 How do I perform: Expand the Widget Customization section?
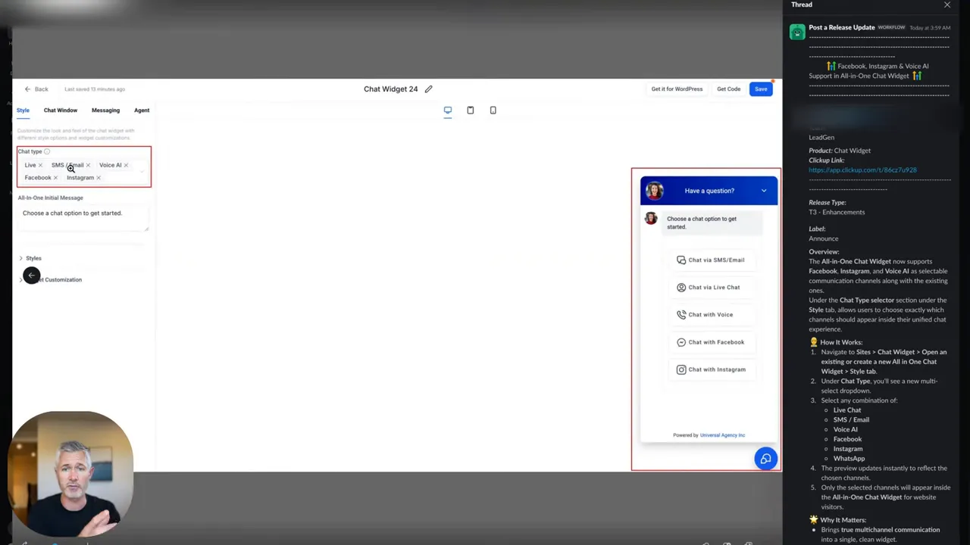click(x=51, y=280)
